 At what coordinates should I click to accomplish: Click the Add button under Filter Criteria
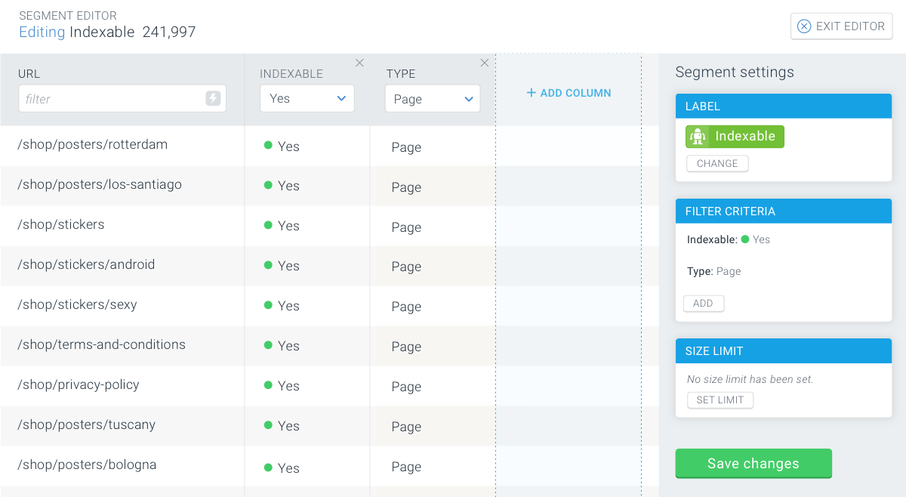(x=704, y=303)
